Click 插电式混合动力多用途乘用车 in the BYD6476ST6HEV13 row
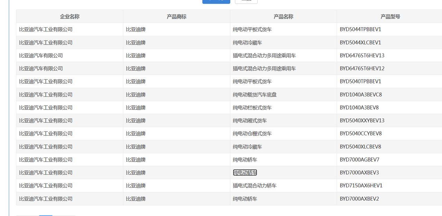Screen dimensions: 442x216 point(265,55)
